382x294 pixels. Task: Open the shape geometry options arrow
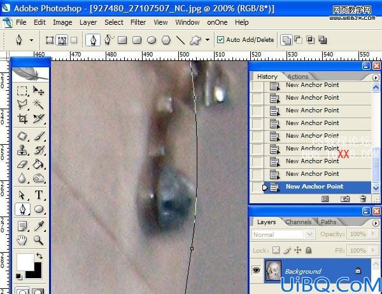tap(208, 39)
